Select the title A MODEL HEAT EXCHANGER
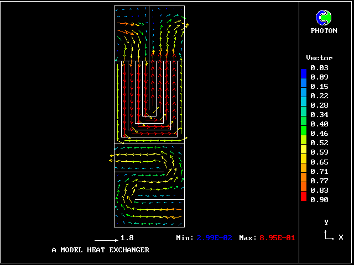 [100, 250]
